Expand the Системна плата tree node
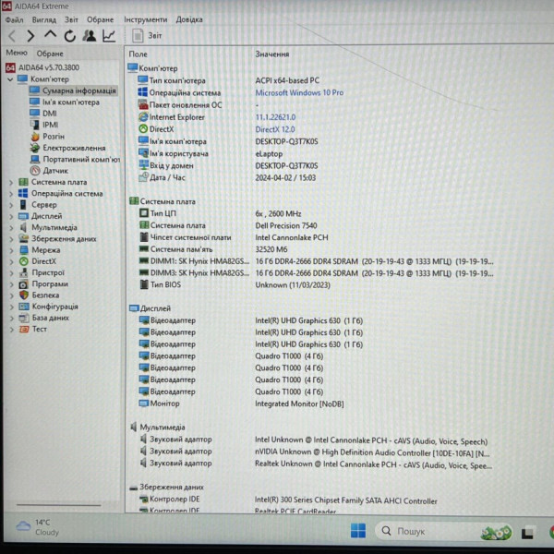This screenshot has height=554, width=554. (11, 183)
